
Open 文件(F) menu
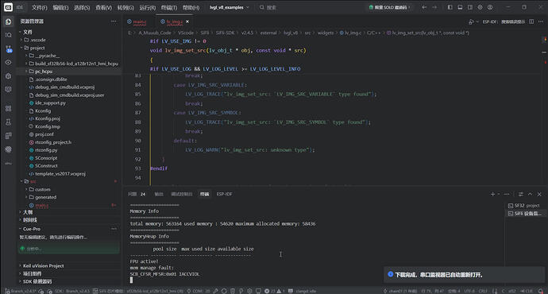39,7
